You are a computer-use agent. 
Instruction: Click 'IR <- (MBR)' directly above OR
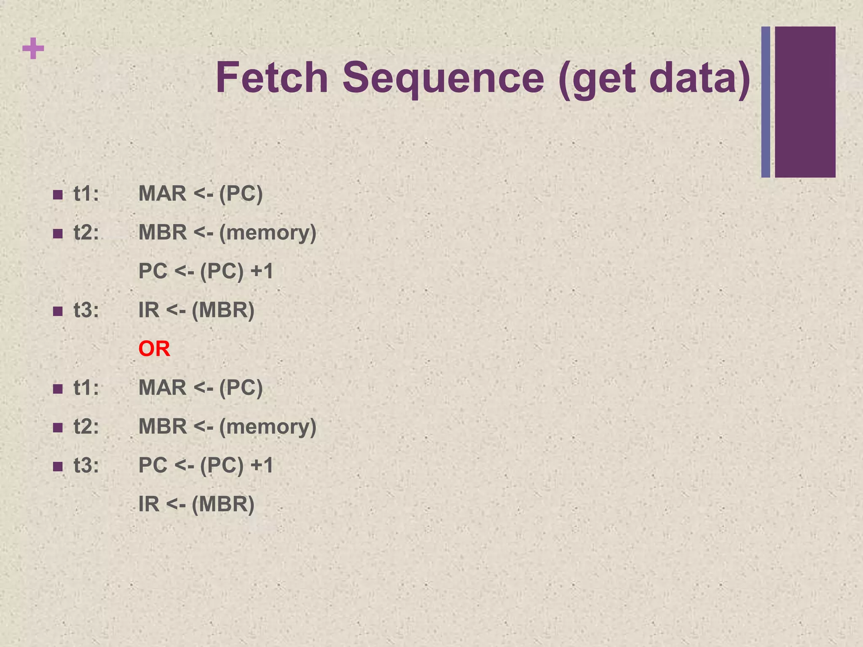pos(196,310)
